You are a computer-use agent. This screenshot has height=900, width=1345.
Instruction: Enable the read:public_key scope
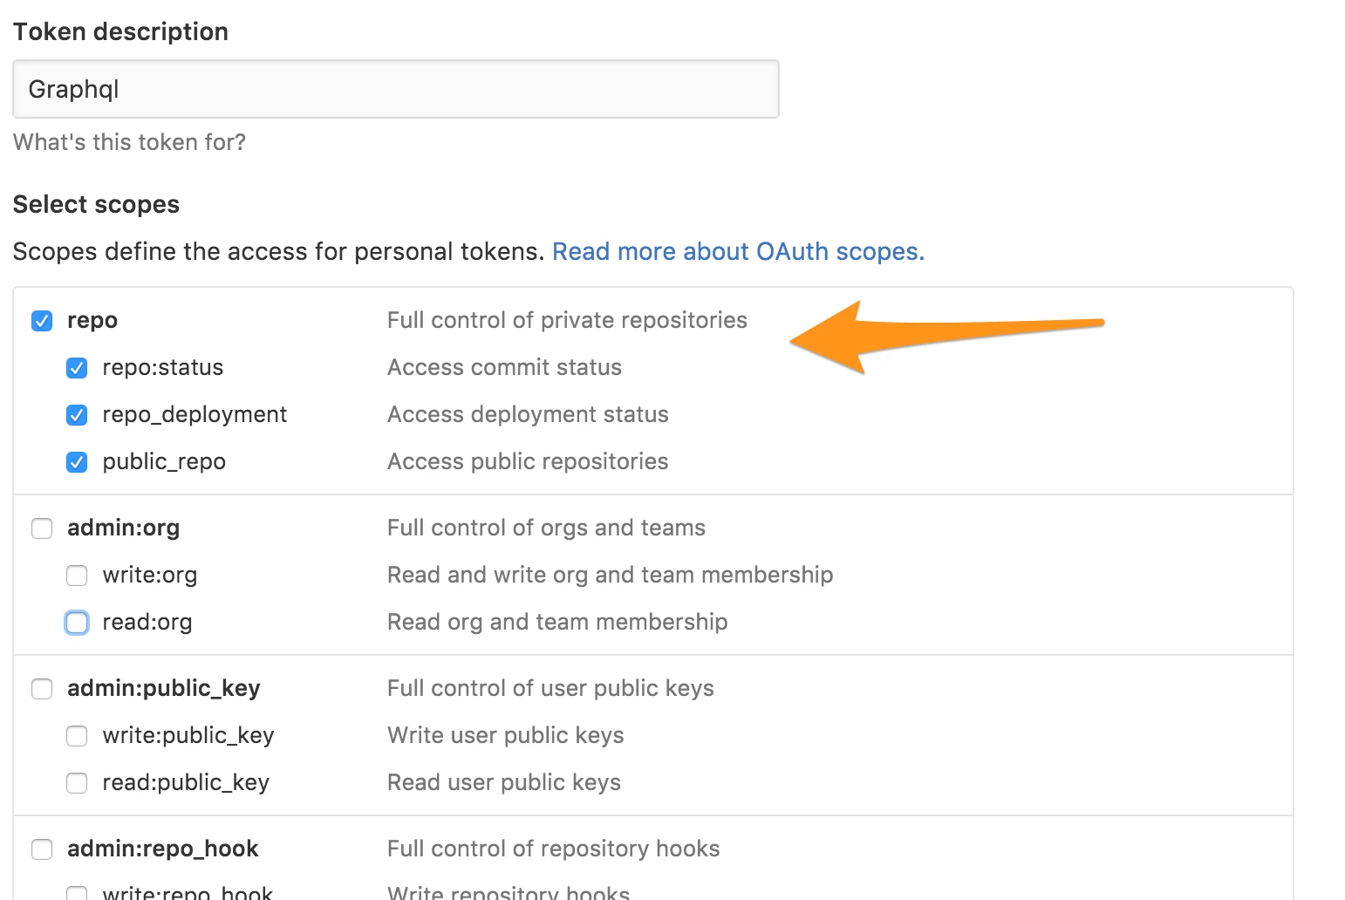tap(77, 783)
